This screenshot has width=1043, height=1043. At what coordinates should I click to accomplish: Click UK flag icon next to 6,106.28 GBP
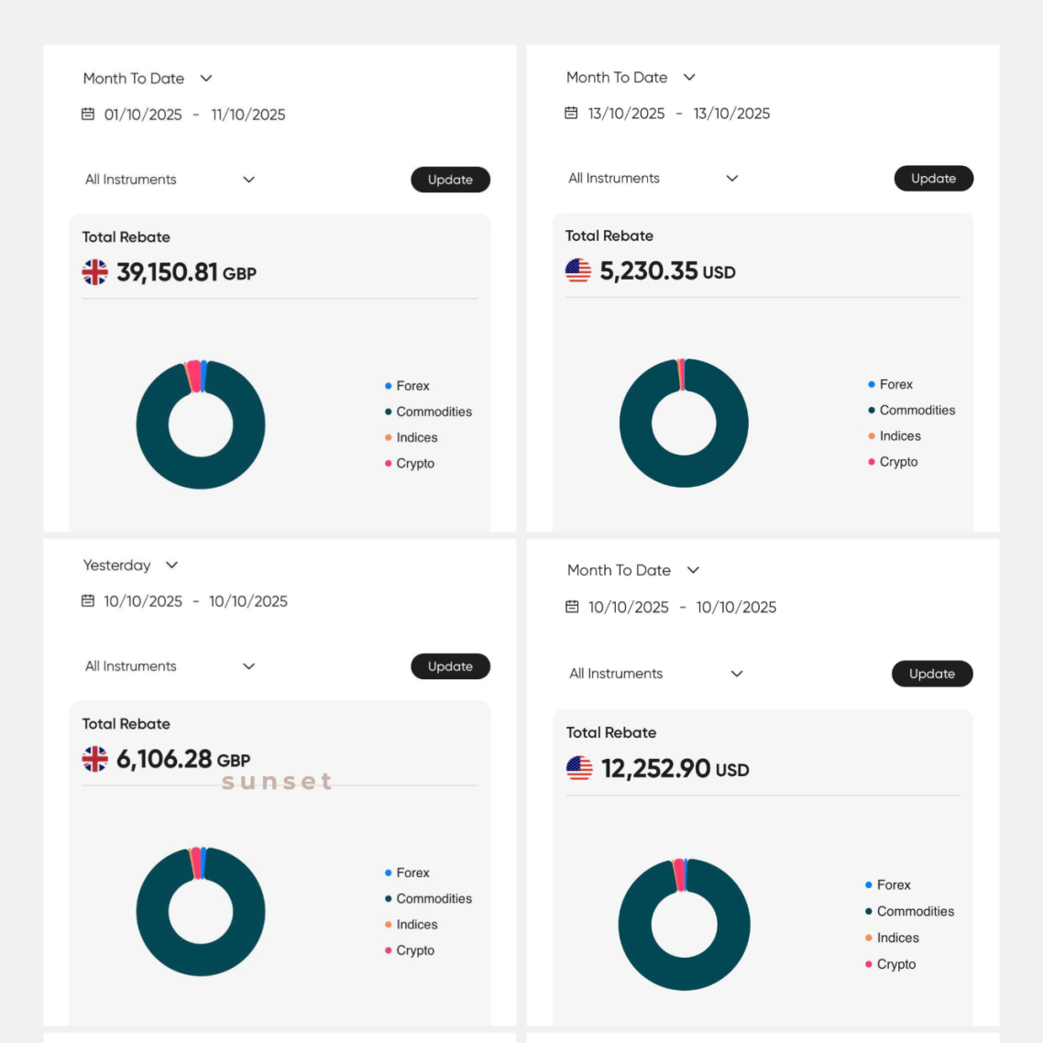click(x=95, y=759)
